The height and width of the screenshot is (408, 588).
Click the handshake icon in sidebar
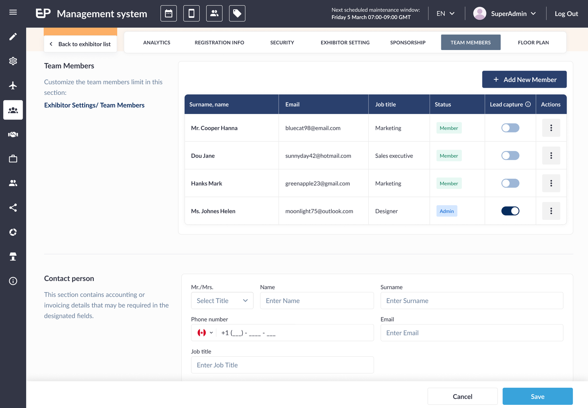point(13,134)
